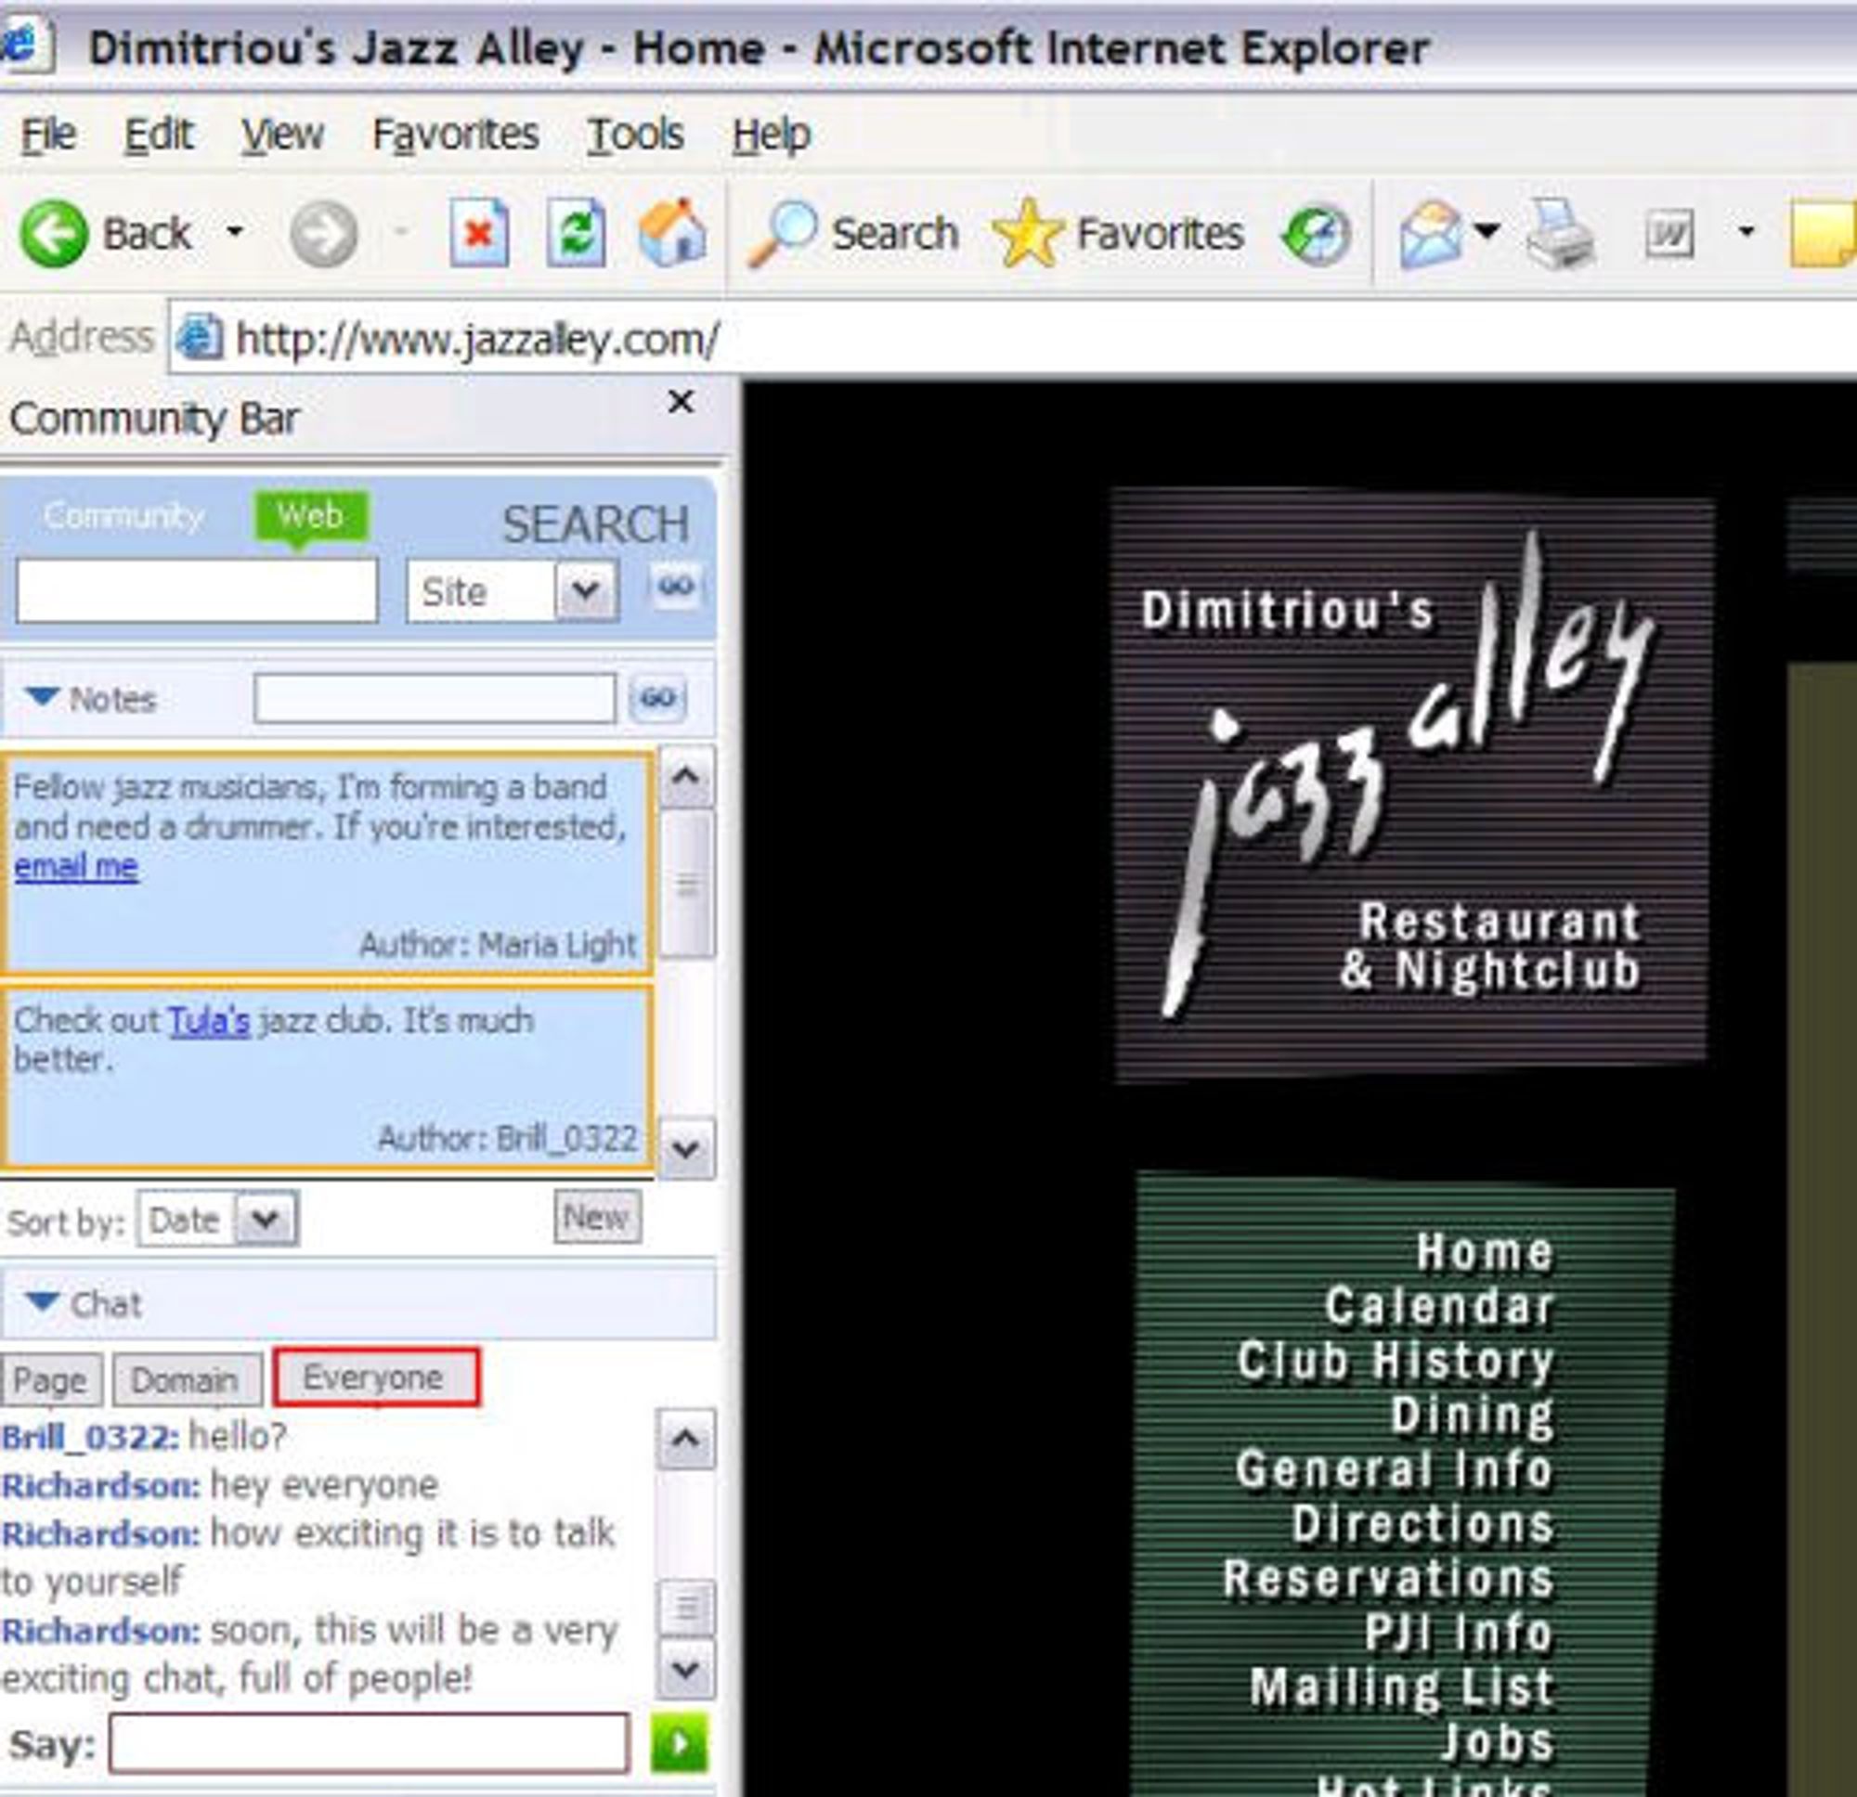
Task: Open the General Info link
Action: pos(1395,1470)
